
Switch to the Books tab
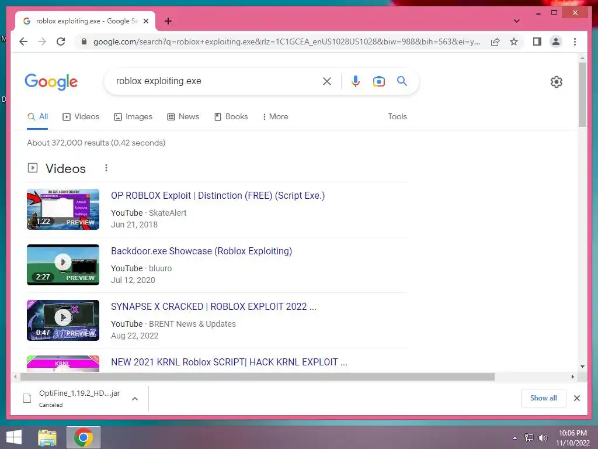tap(231, 117)
